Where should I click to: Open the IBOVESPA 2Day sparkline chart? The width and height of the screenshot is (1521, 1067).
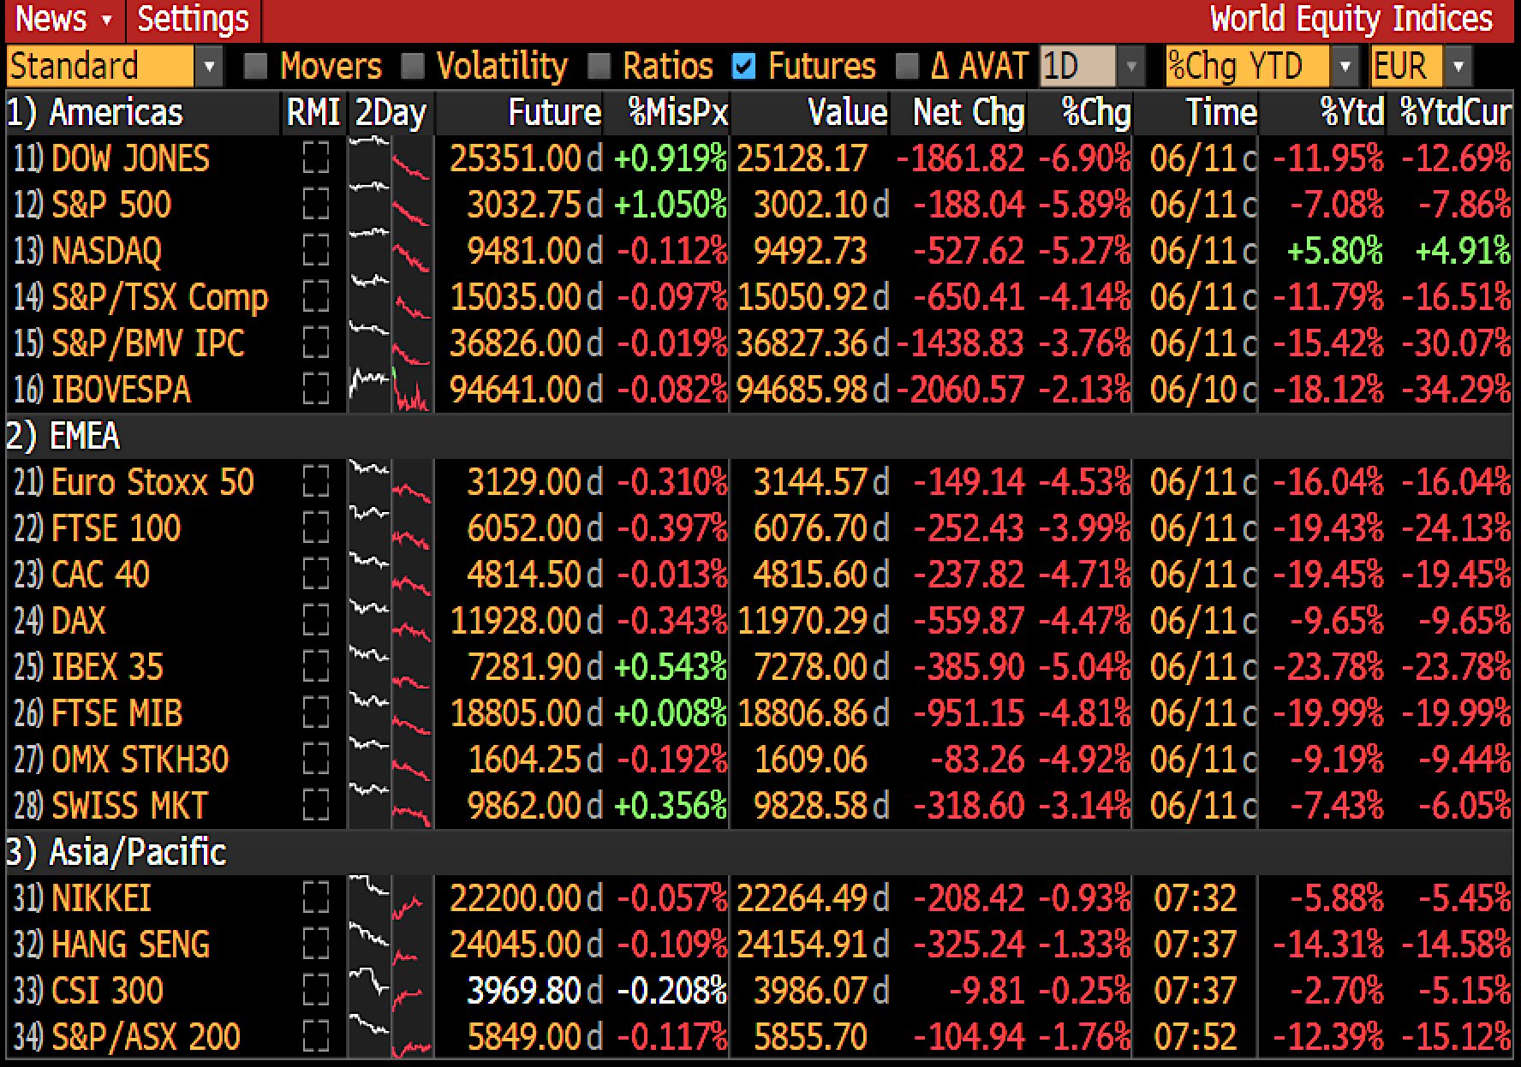click(x=391, y=390)
